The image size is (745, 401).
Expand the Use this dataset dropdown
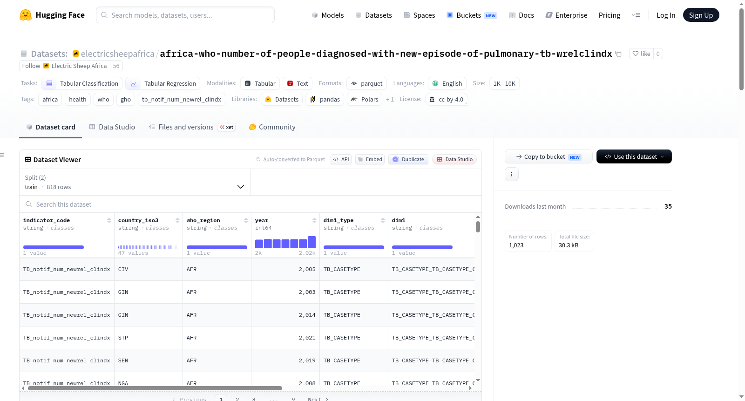[634, 156]
